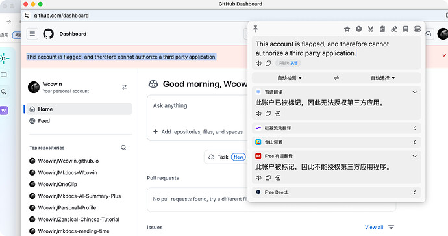This screenshot has height=236, width=448.
Task: Toggle the sidebar panel icon at far left
Action: coord(4,75)
